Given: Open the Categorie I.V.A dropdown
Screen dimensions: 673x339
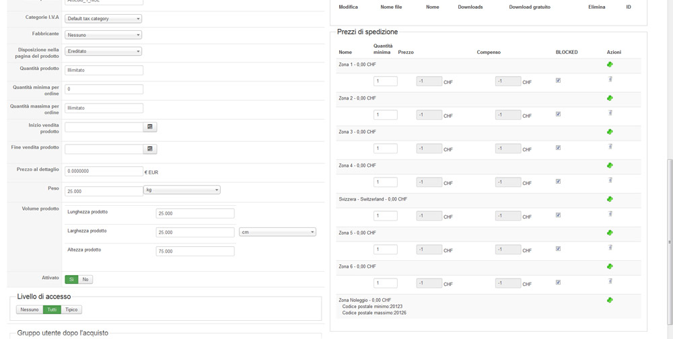Looking at the screenshot, I should click(103, 19).
